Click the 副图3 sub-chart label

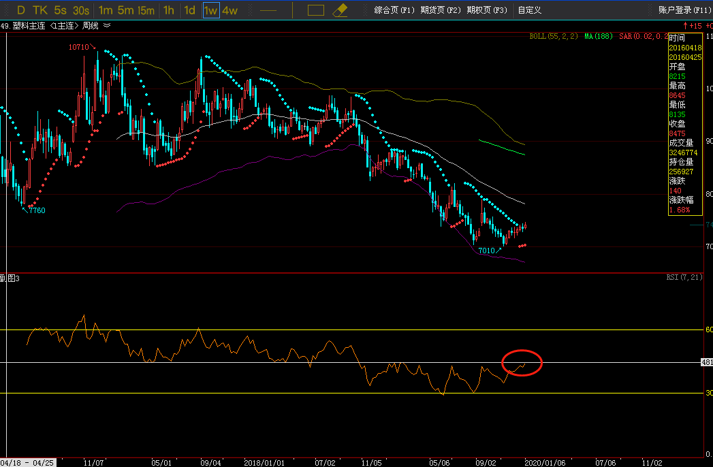pyautogui.click(x=10, y=278)
